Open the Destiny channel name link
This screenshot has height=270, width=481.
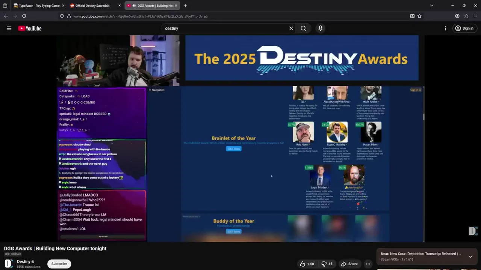coord(24,261)
